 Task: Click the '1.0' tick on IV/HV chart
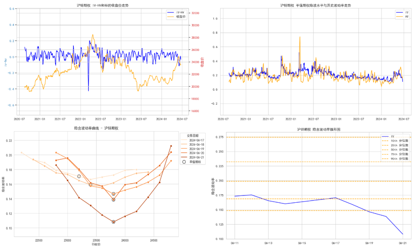(x=215, y=18)
